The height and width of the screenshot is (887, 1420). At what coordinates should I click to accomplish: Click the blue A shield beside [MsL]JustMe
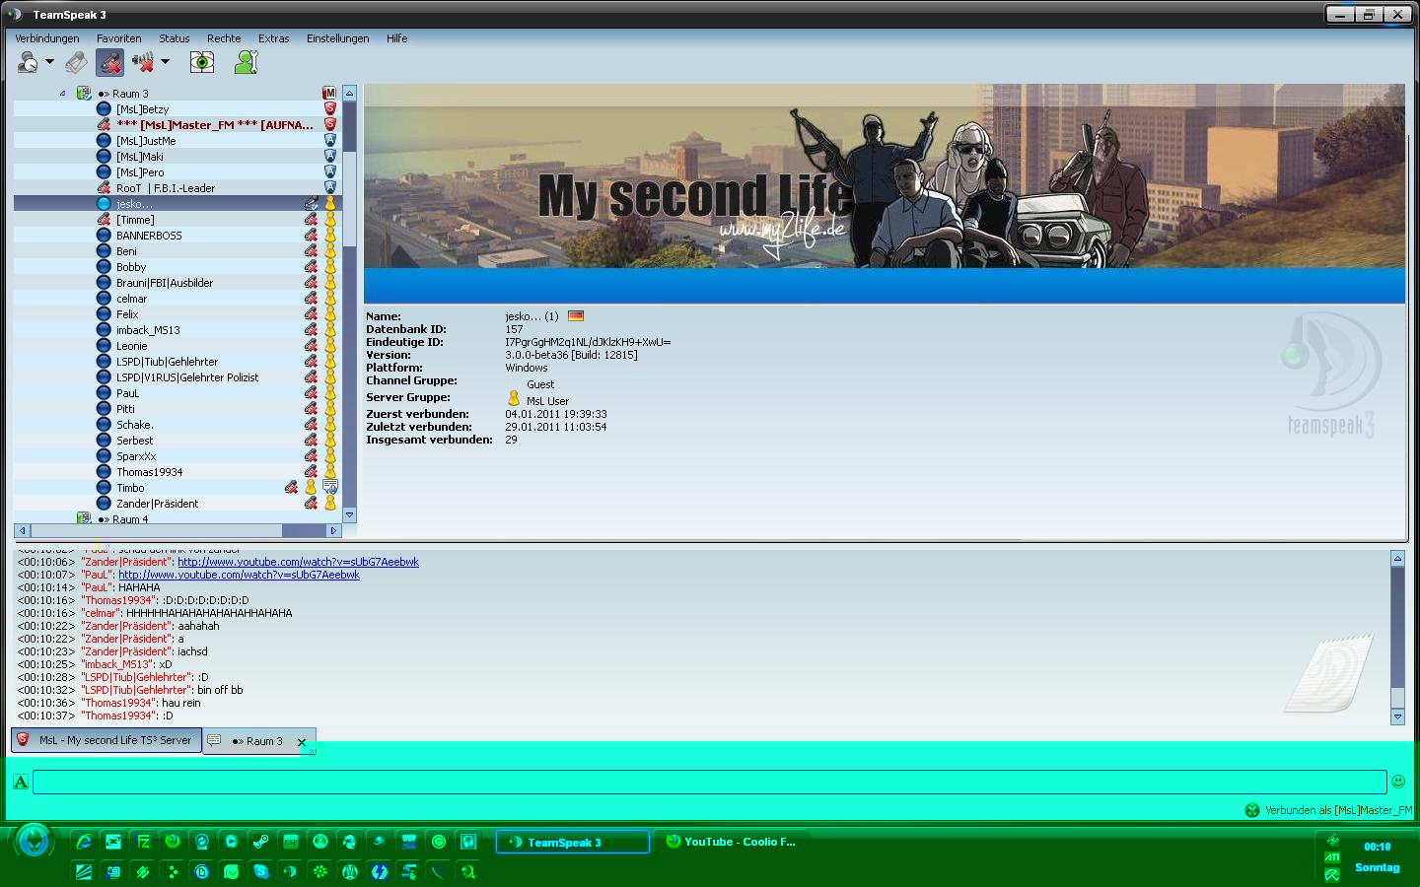[329, 140]
